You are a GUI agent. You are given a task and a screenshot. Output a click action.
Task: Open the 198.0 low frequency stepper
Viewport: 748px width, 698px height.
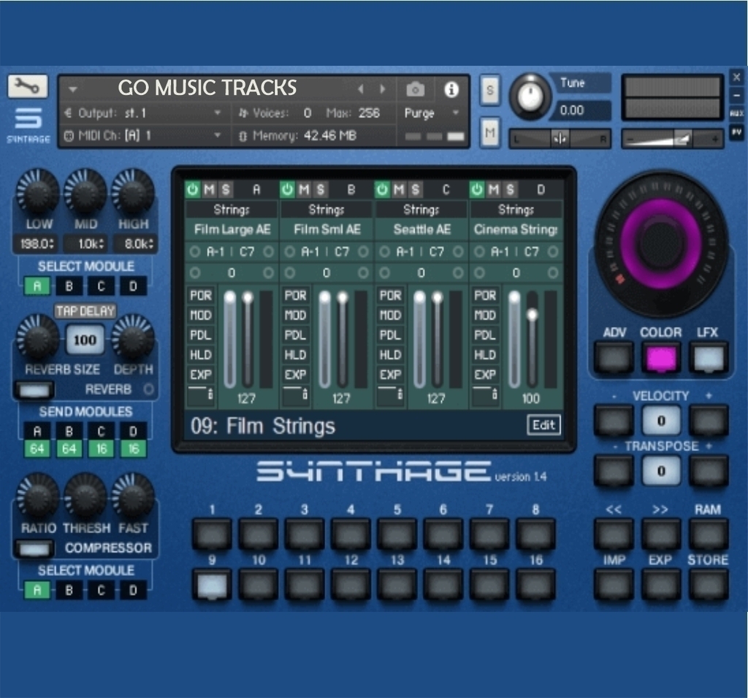click(x=37, y=244)
